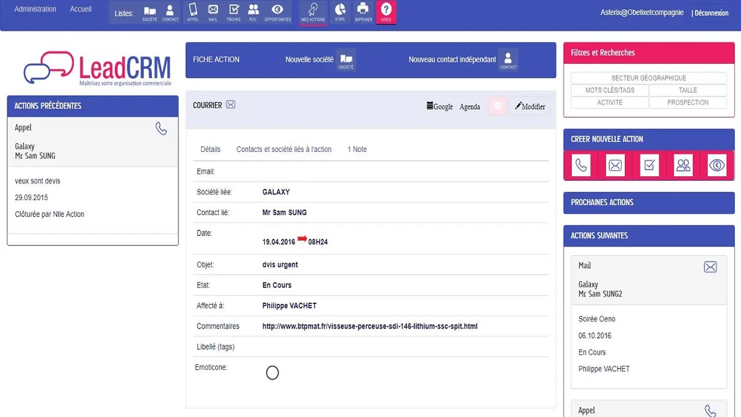Click the LeadCRM logo
Image resolution: width=741 pixels, height=417 pixels.
(98, 68)
